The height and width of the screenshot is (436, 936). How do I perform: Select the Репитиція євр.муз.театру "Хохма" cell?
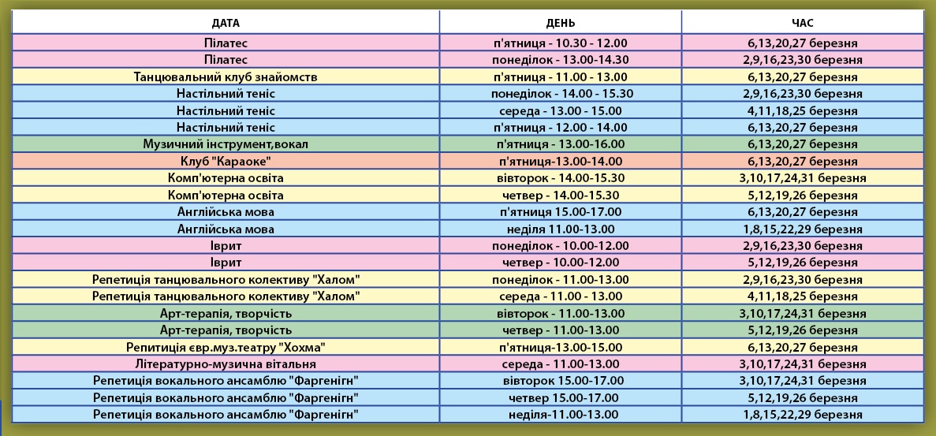pos(226,347)
